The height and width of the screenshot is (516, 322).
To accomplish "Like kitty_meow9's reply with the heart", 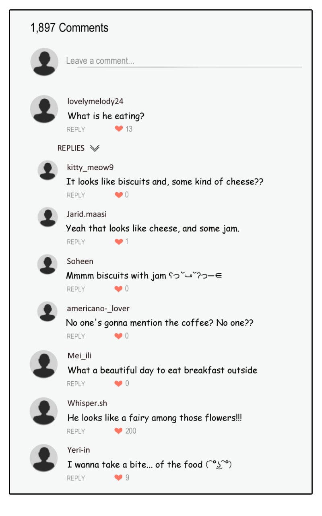I will [x=119, y=195].
